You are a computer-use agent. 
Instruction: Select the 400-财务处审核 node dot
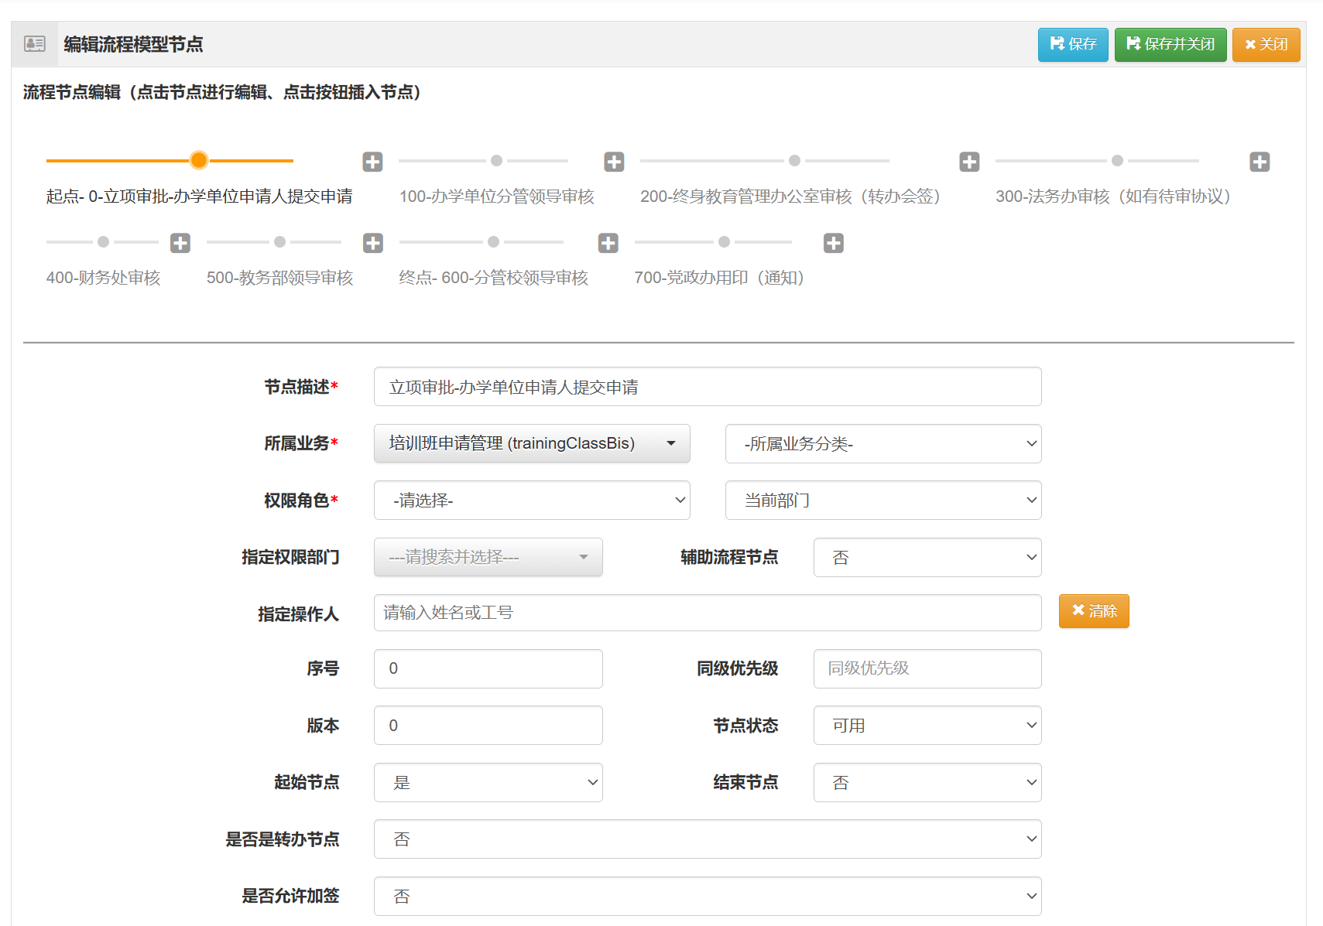click(103, 241)
